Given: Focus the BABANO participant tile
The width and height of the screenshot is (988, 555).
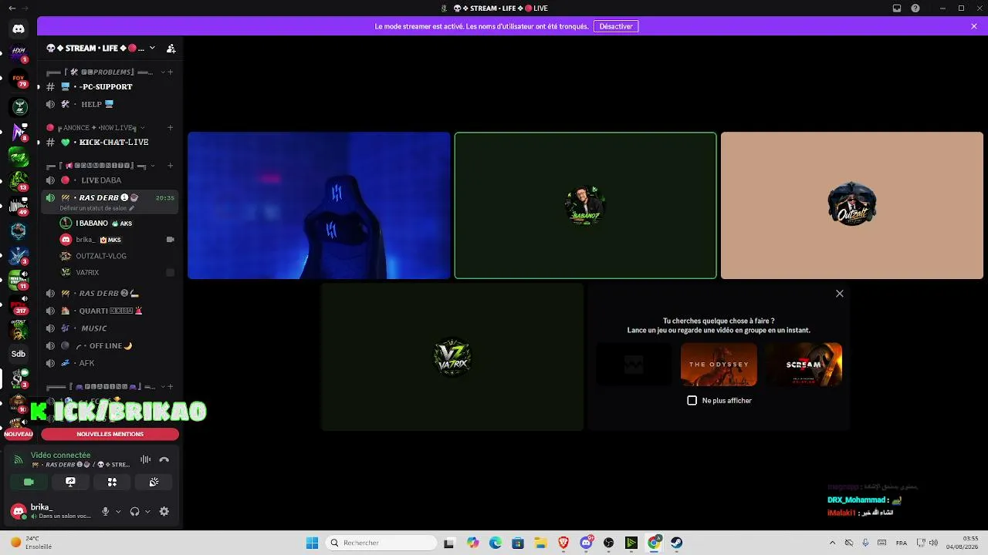Looking at the screenshot, I should tap(585, 205).
